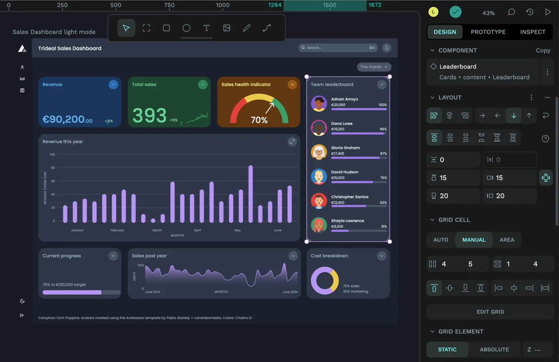Collapse the LAYOUT section
Viewport: 559px width, 362px height.
tap(432, 97)
